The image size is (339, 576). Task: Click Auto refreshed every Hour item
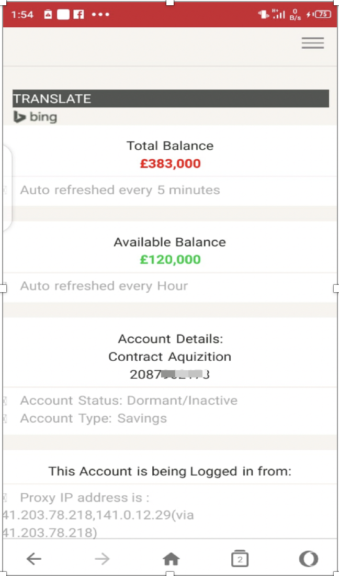tap(104, 286)
